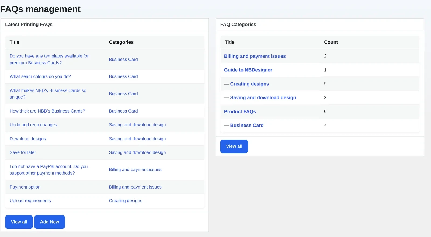The height and width of the screenshot is (237, 431).
Task: Click category link in 'Undo and redo' row
Action: [x=137, y=125]
